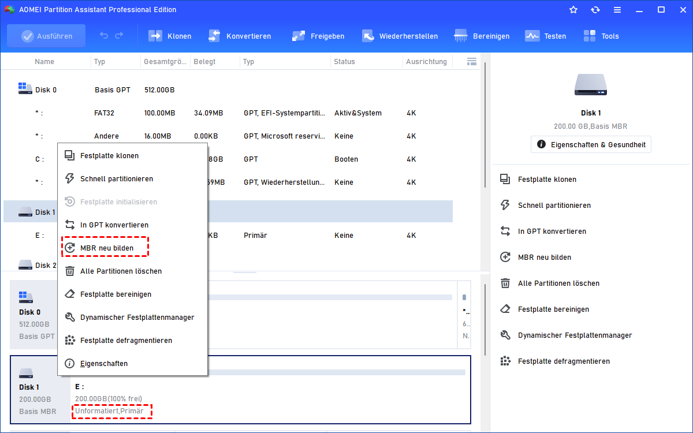Click the favorite star icon in title bar
Image resolution: width=693 pixels, height=433 pixels.
[x=573, y=10]
